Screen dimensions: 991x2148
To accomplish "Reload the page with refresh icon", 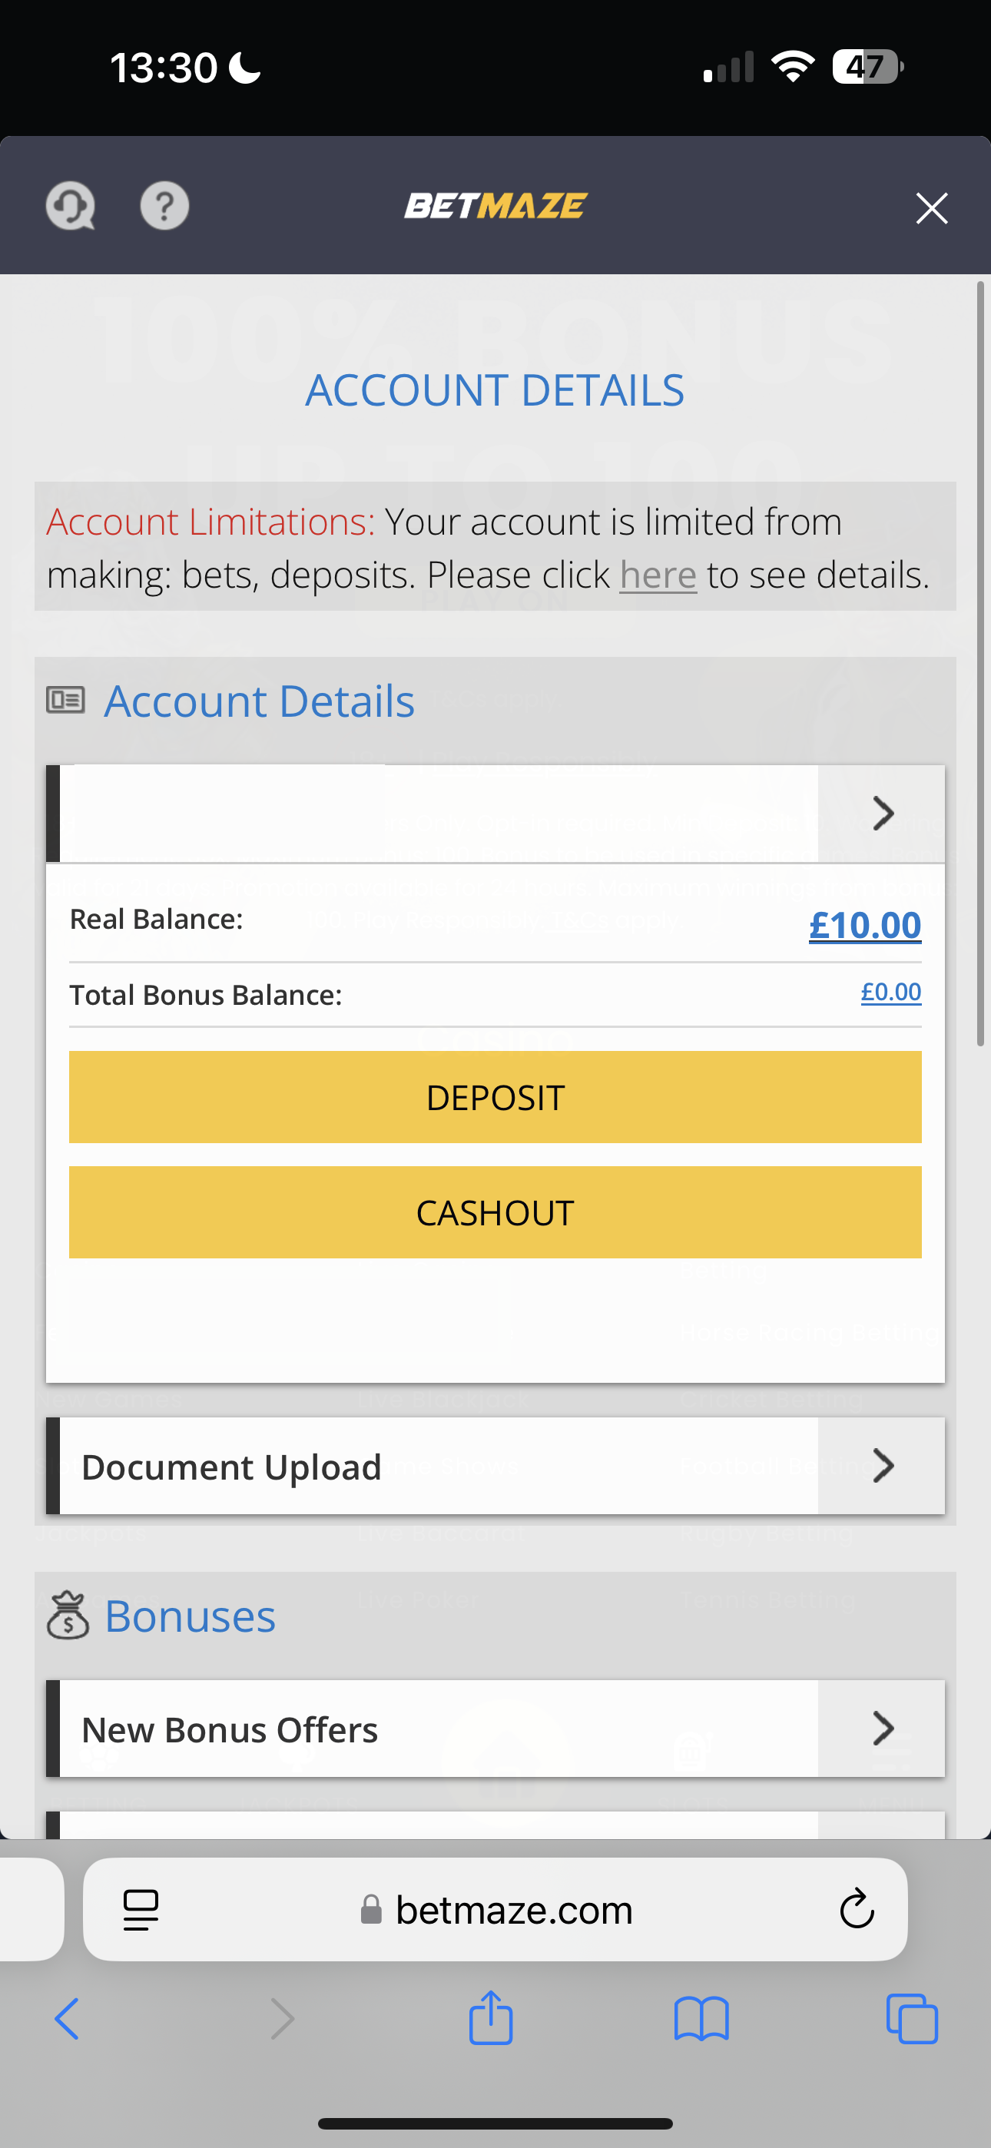I will pos(856,1910).
